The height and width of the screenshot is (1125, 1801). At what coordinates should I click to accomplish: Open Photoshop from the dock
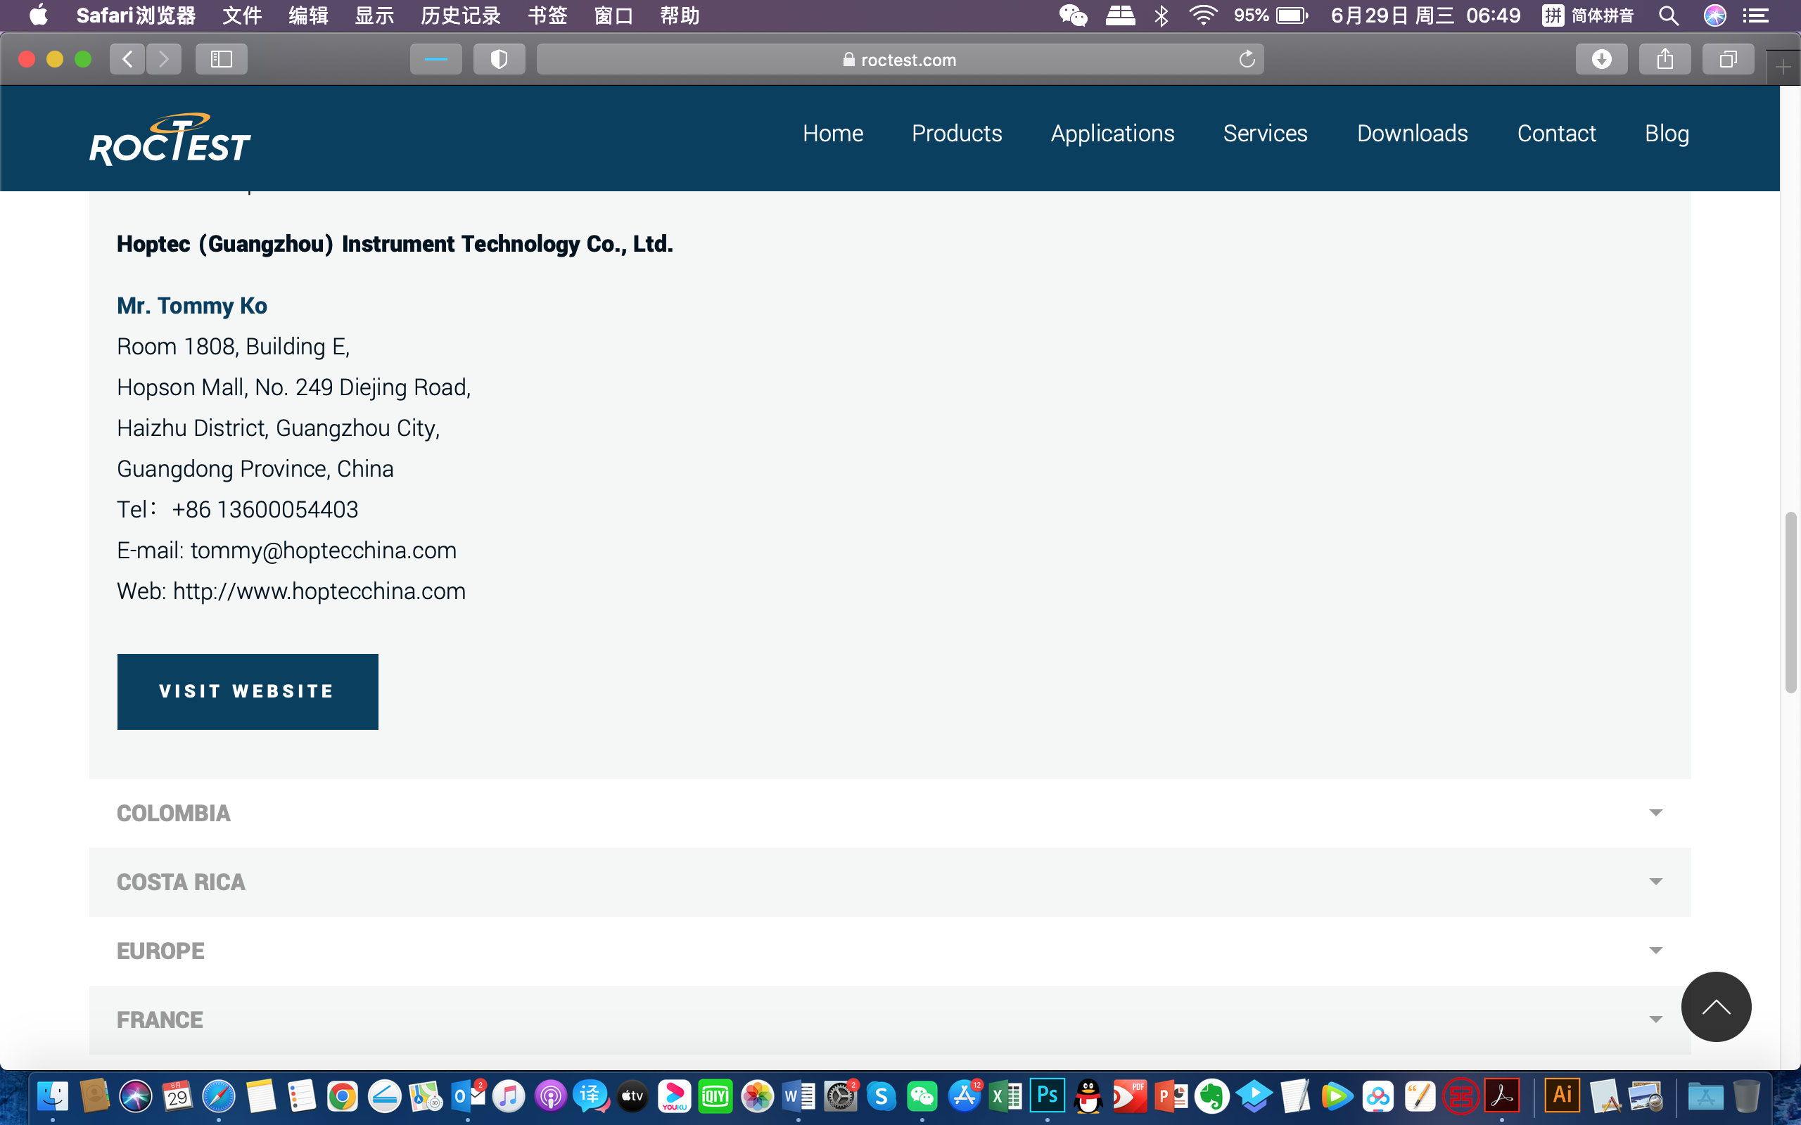[x=1046, y=1096]
